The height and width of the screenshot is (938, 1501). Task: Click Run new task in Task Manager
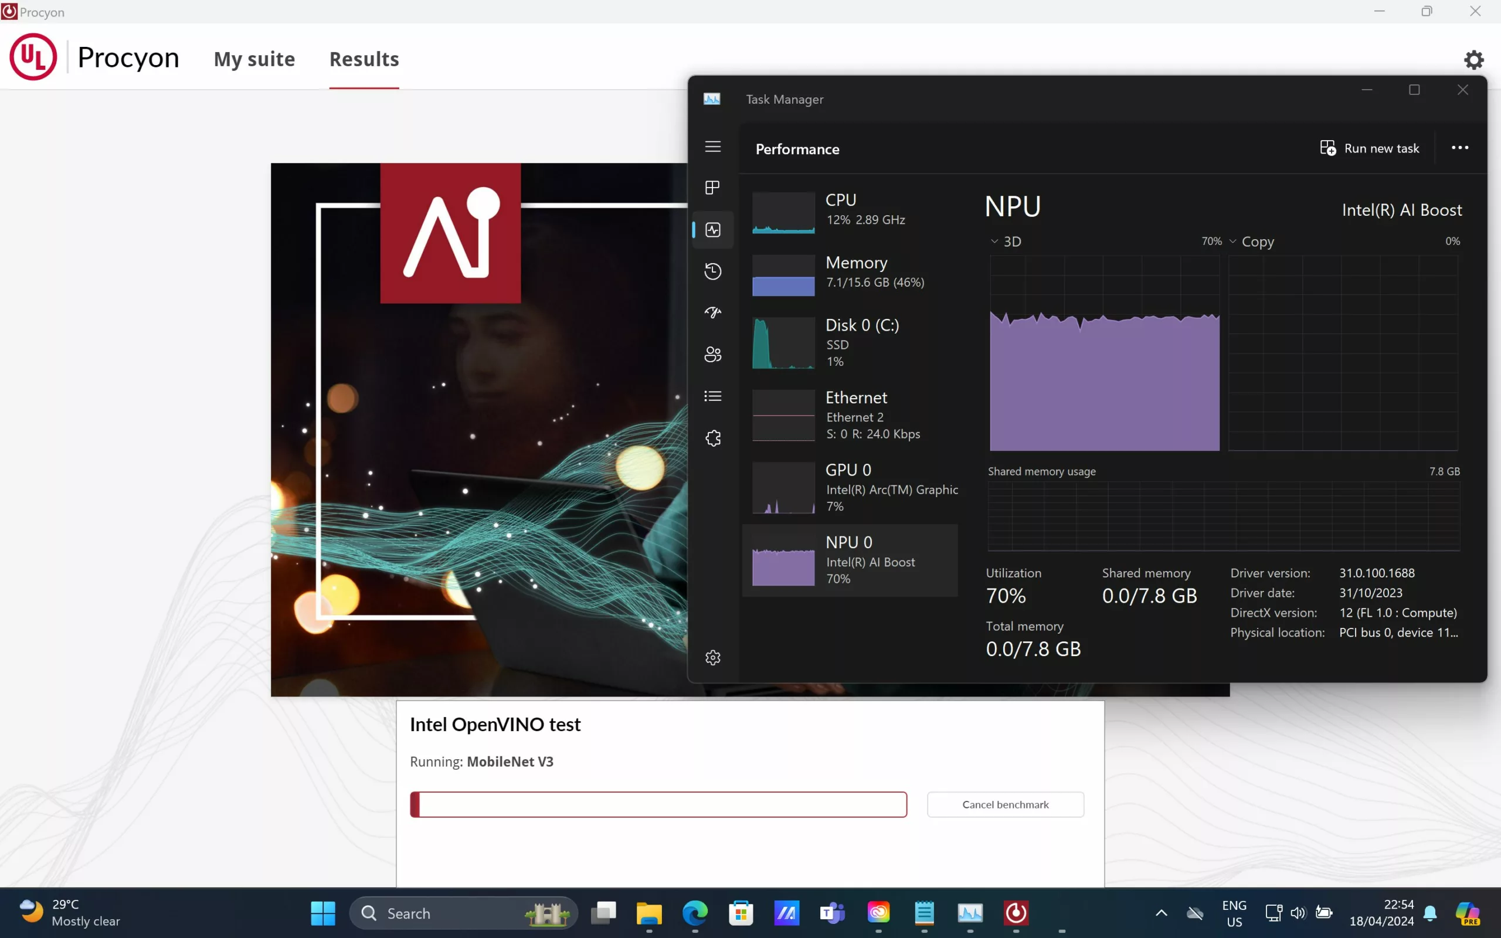(x=1369, y=148)
